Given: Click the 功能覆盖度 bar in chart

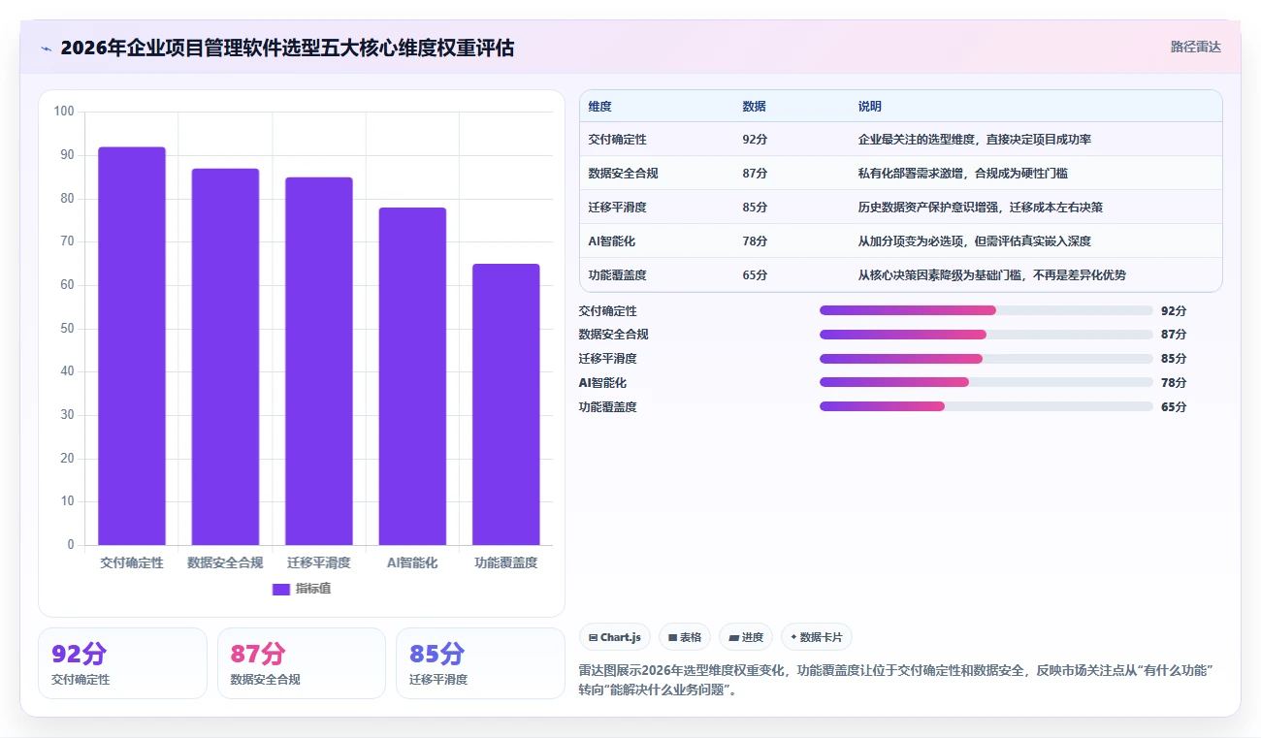Looking at the screenshot, I should point(506,404).
